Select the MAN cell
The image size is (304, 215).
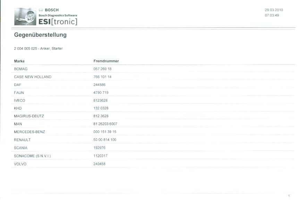[18, 124]
